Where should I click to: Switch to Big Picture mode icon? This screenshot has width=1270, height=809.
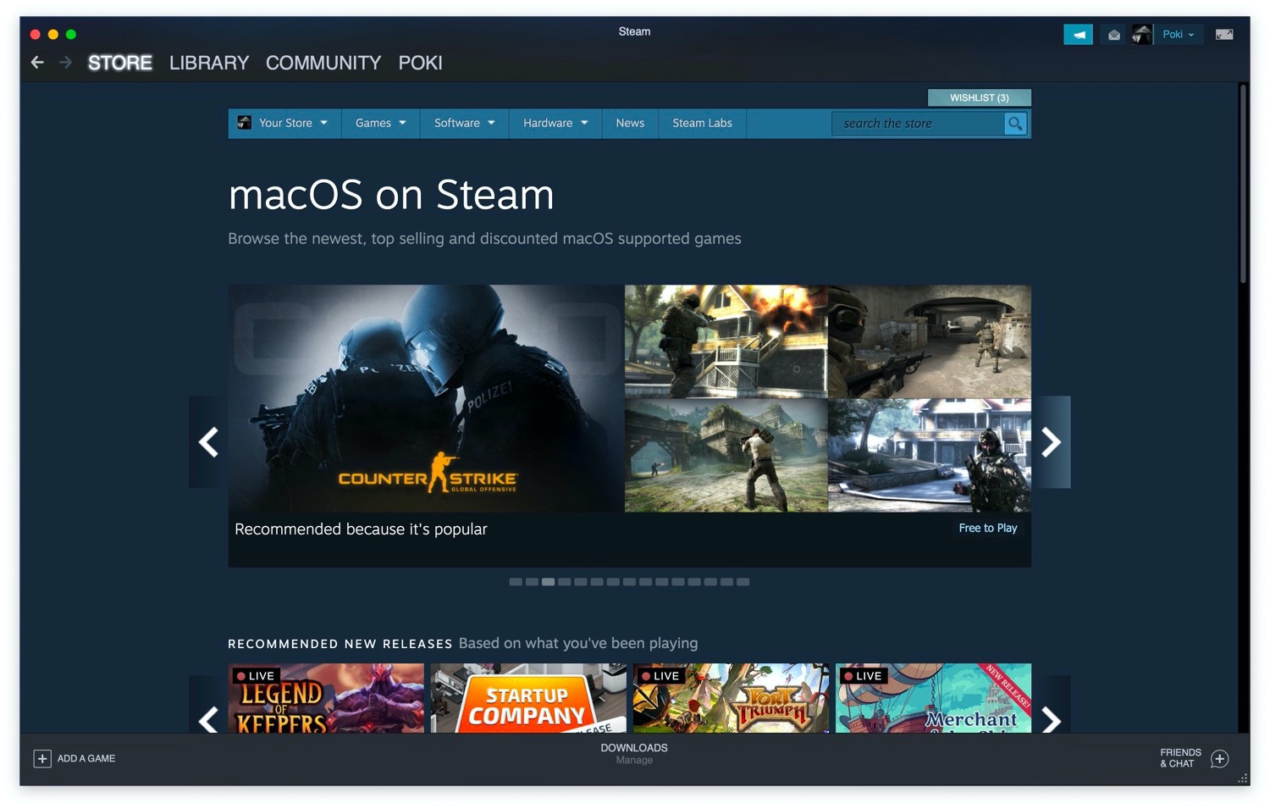[x=1224, y=35]
